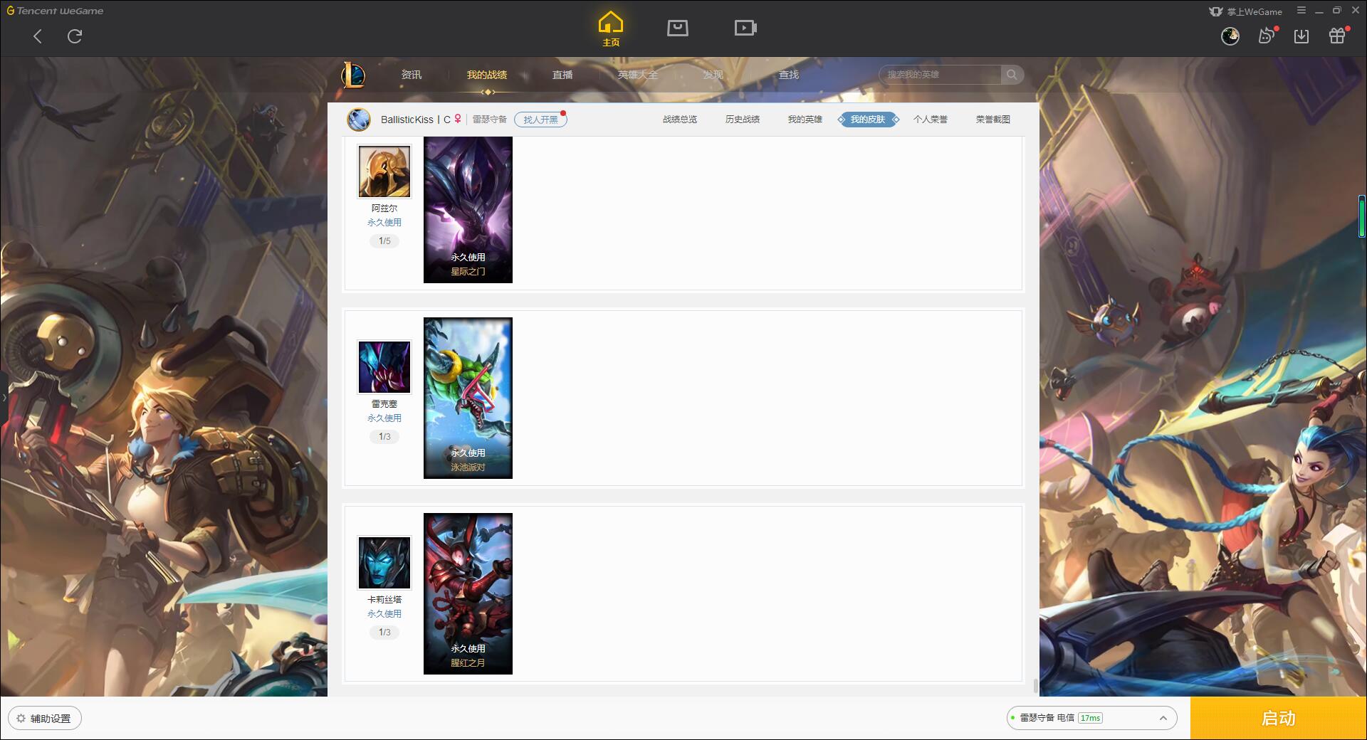Open the 个人荣誉 sub-tab
This screenshot has width=1367, height=740.
click(931, 120)
